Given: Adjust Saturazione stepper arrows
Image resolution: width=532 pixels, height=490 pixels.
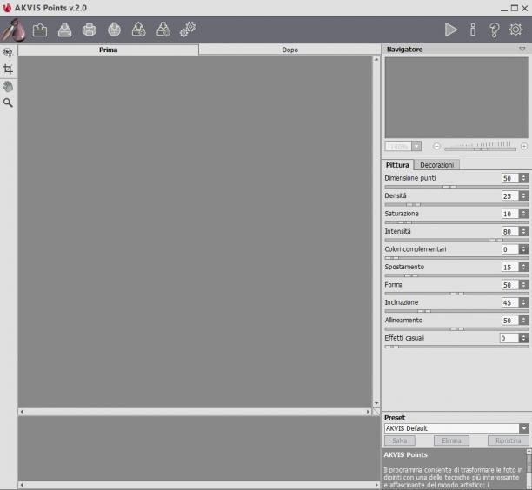Looking at the screenshot, I should 524,214.
